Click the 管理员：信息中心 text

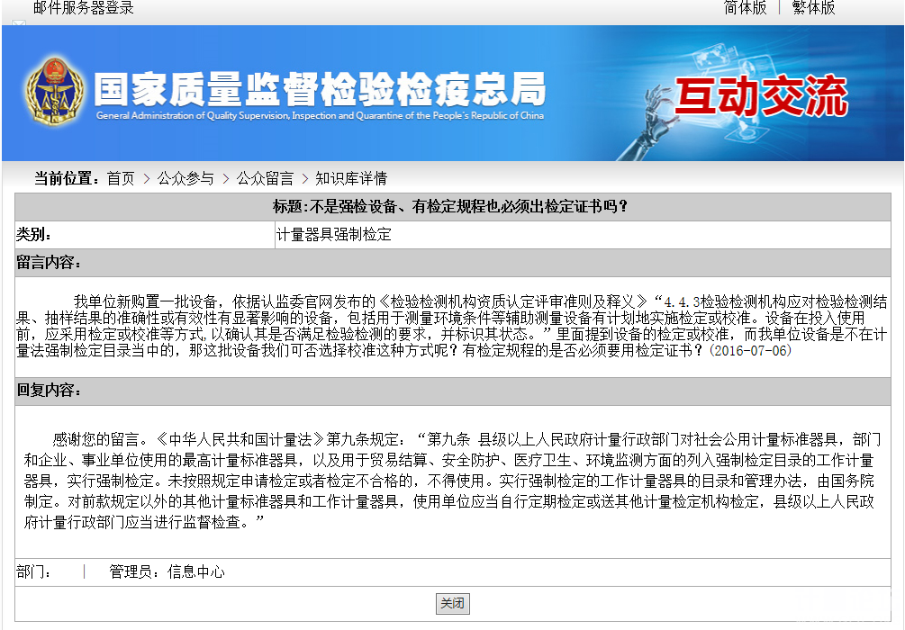coord(167,571)
